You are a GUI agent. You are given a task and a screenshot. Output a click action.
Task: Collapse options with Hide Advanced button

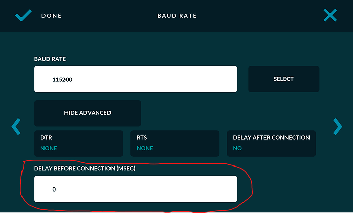point(87,113)
